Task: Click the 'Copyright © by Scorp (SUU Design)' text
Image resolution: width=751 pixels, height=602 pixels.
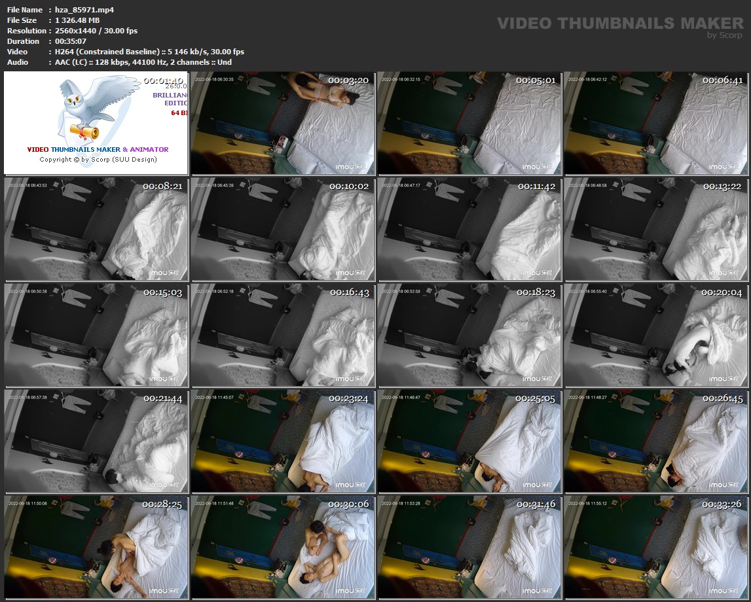Action: click(x=98, y=160)
